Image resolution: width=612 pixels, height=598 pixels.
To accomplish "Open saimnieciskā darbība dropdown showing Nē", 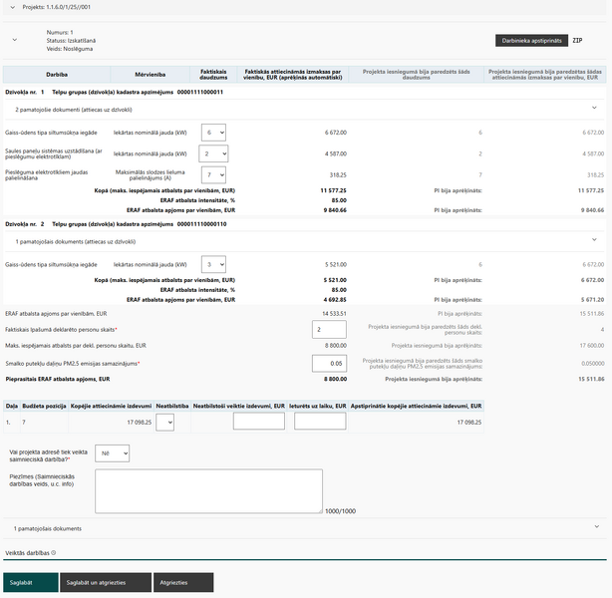I will pyautogui.click(x=113, y=453).
